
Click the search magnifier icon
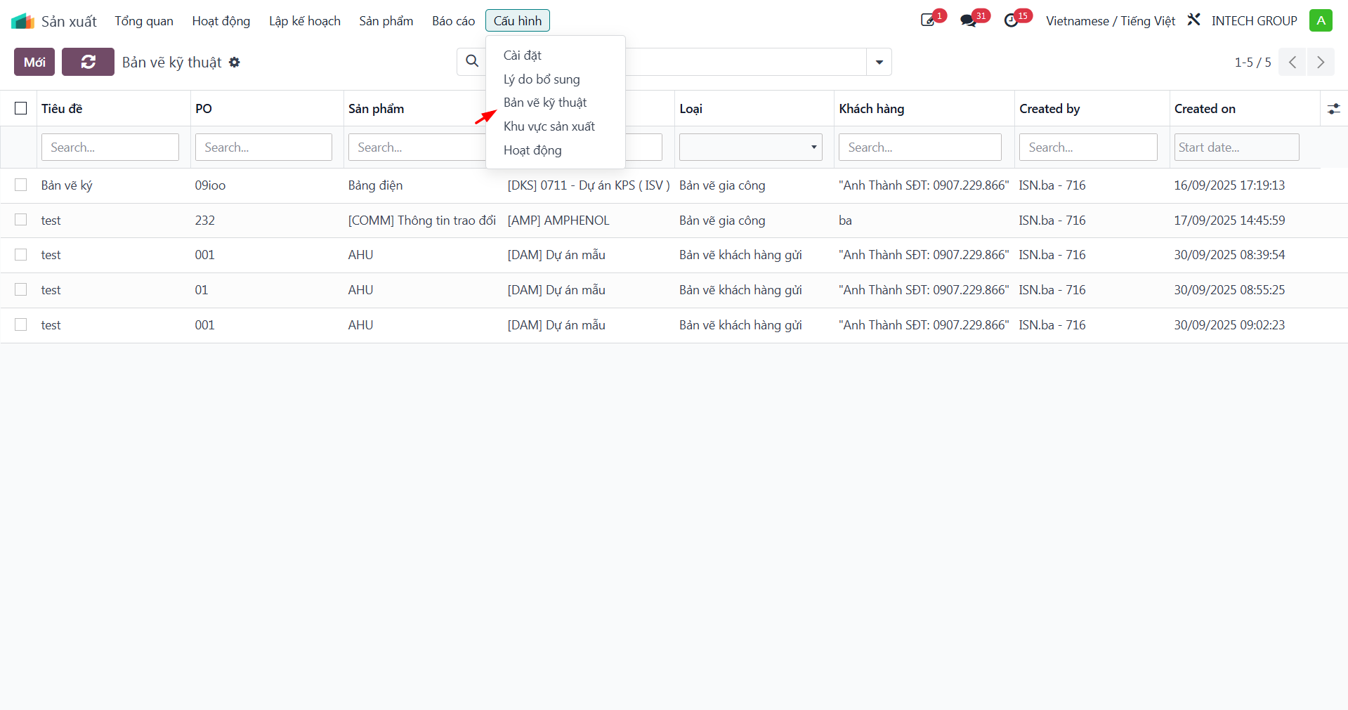point(472,62)
